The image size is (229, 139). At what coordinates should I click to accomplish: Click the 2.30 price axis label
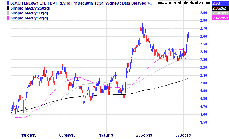pos(204,59)
